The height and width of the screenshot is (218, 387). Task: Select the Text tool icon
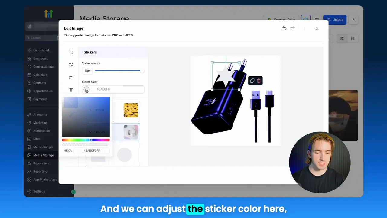click(x=71, y=90)
